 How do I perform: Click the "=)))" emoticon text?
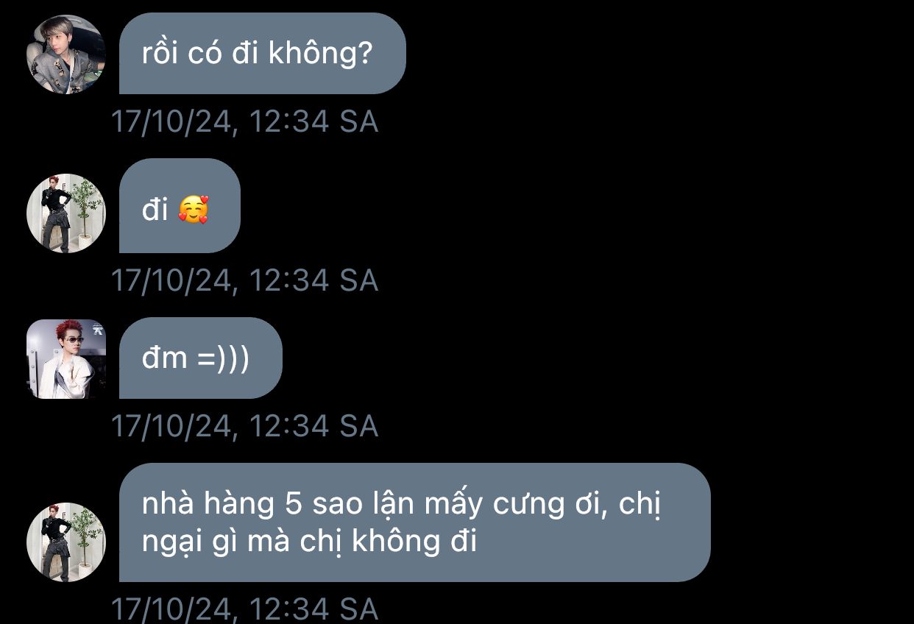(223, 358)
